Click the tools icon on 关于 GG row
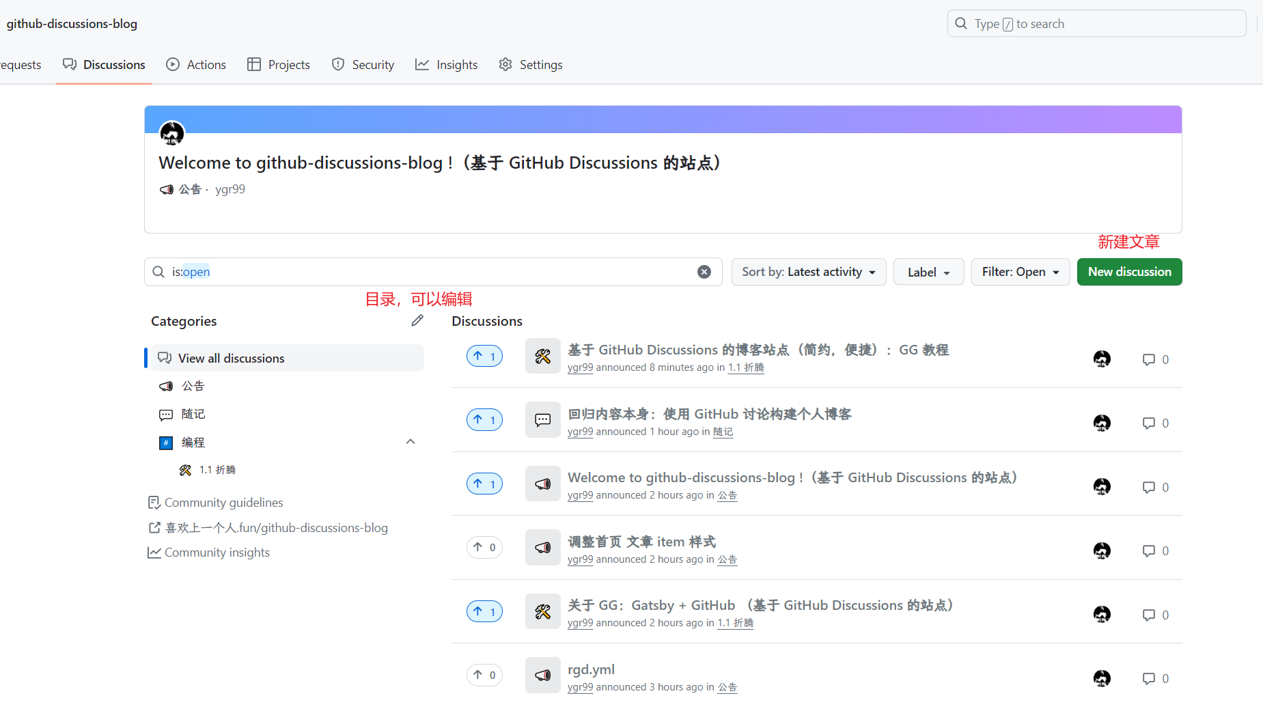1263x726 pixels. pos(543,611)
